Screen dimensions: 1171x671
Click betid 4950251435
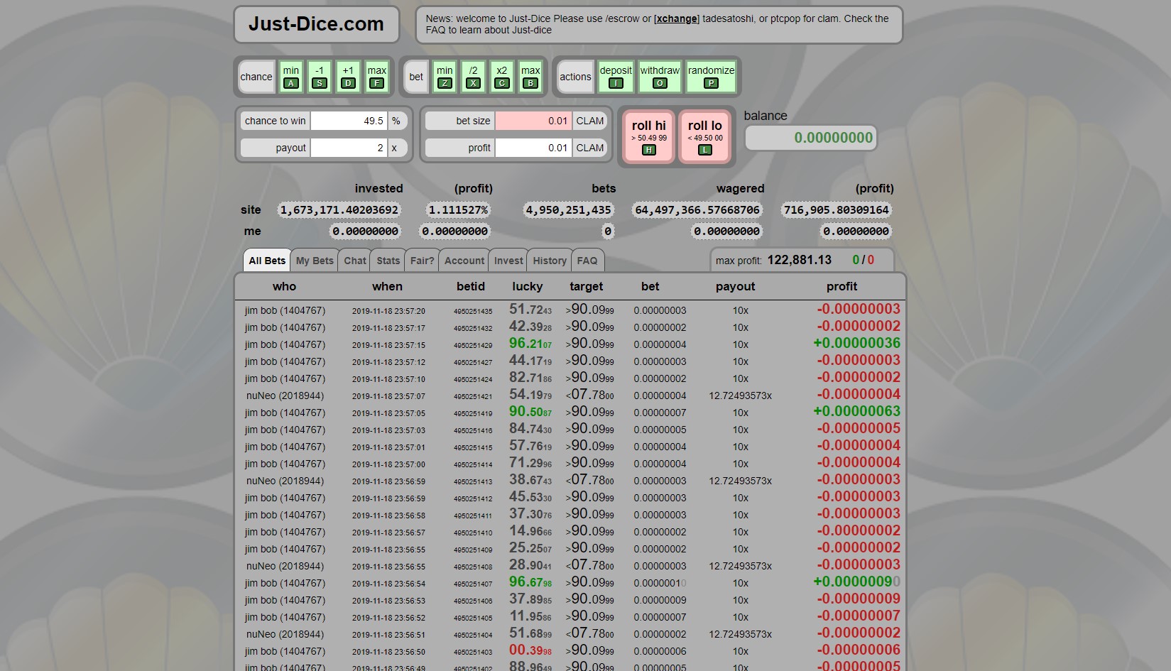(473, 311)
